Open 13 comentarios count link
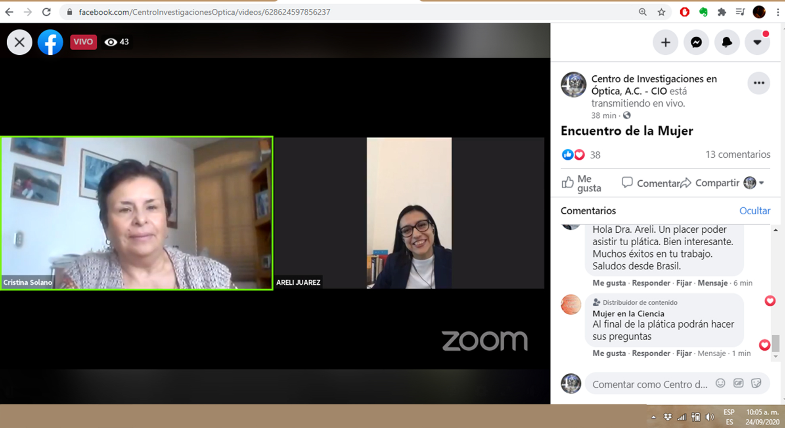This screenshot has height=428, width=785. pyautogui.click(x=737, y=154)
